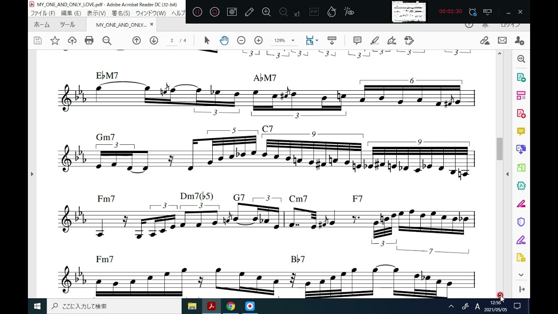558x314 pixels.
Task: Open the find text magnifier in the toolbar
Action: (x=107, y=41)
